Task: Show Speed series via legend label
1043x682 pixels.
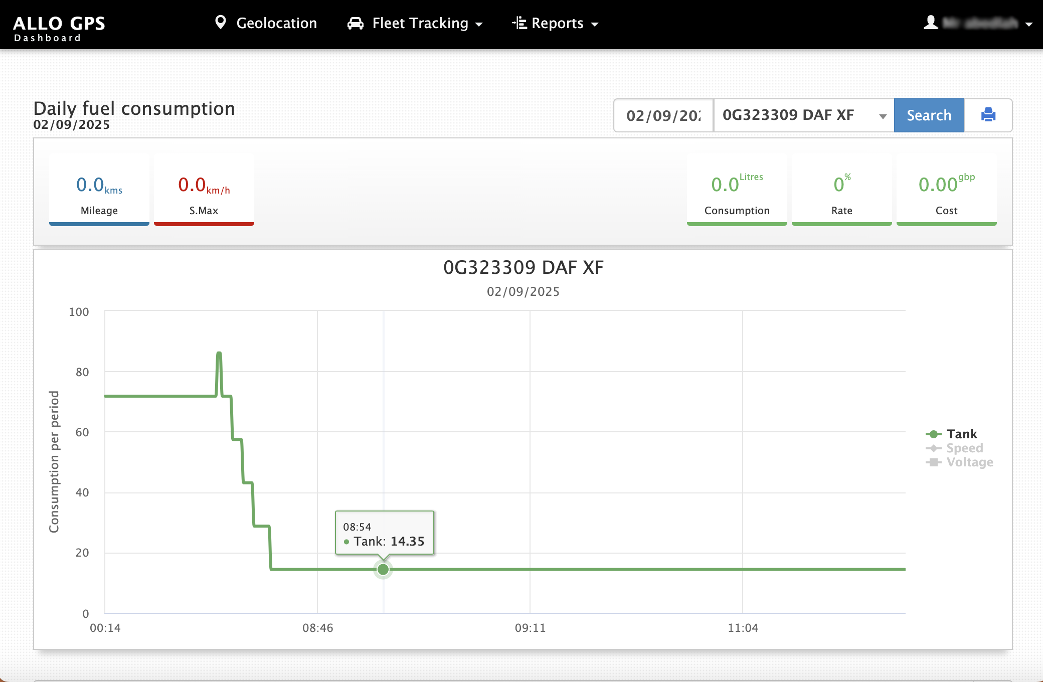Action: pos(964,448)
